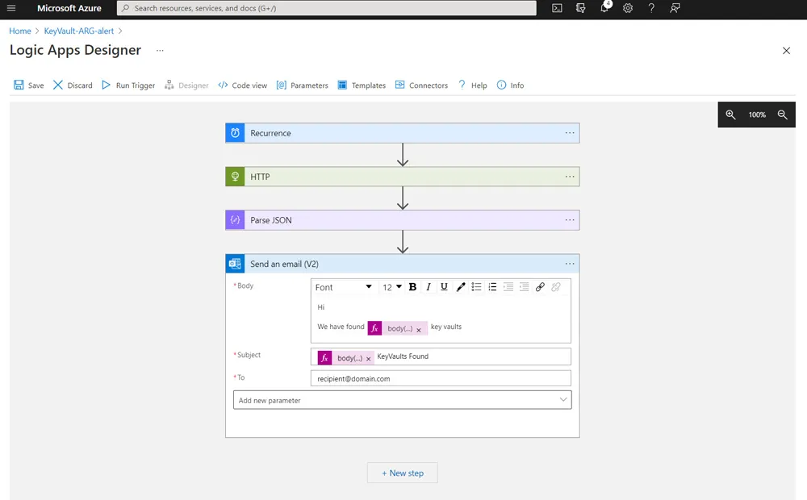This screenshot has width=807, height=500.
Task: Open KeyVault-ARG-alert breadcrumb
Action: pyautogui.click(x=79, y=31)
